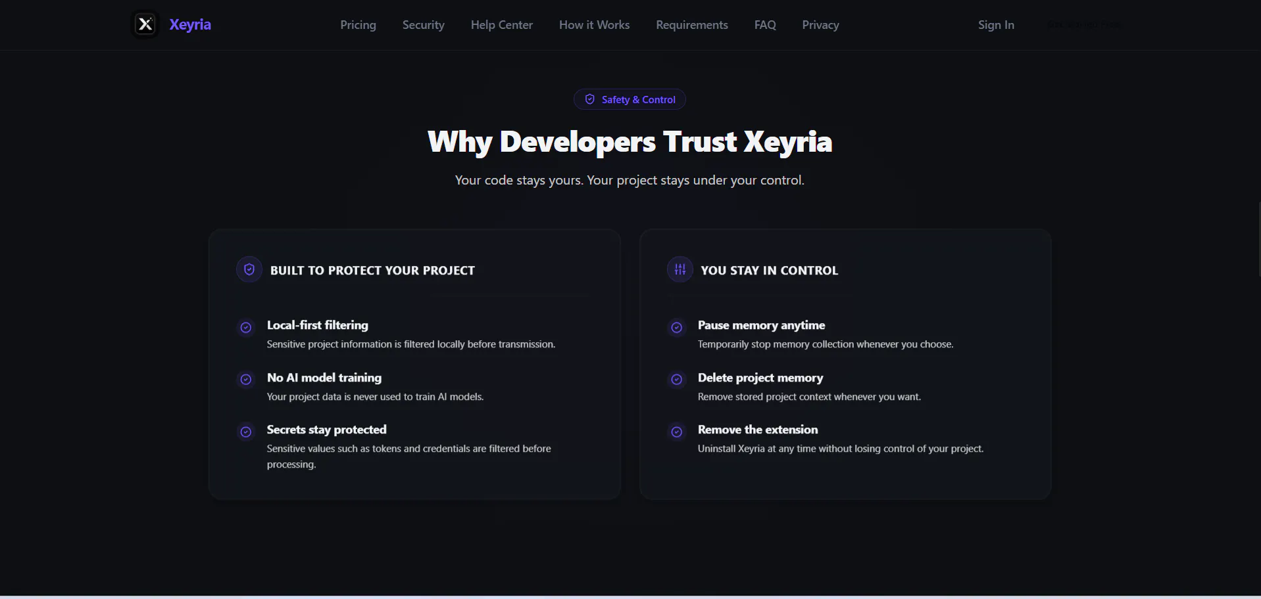
Task: Click the Safety & Control badge
Action: (630, 99)
